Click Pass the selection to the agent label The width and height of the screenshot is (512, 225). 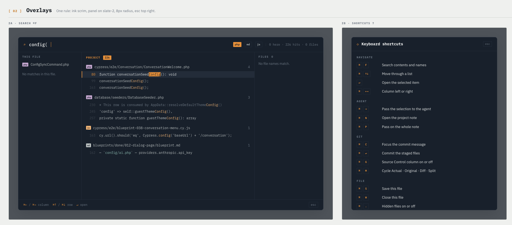(x=406, y=109)
